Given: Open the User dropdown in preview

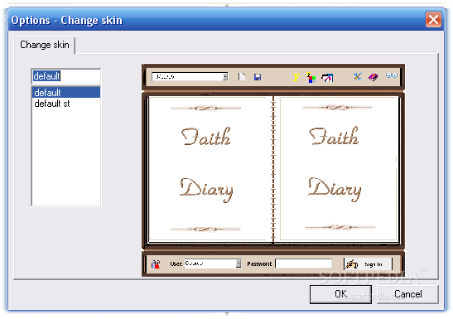Looking at the screenshot, I should pyautogui.click(x=239, y=263).
